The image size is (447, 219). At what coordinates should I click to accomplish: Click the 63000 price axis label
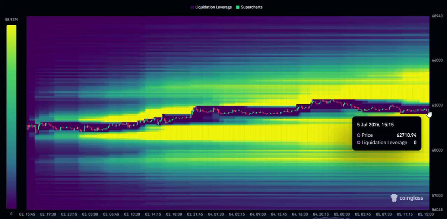pyautogui.click(x=437, y=105)
